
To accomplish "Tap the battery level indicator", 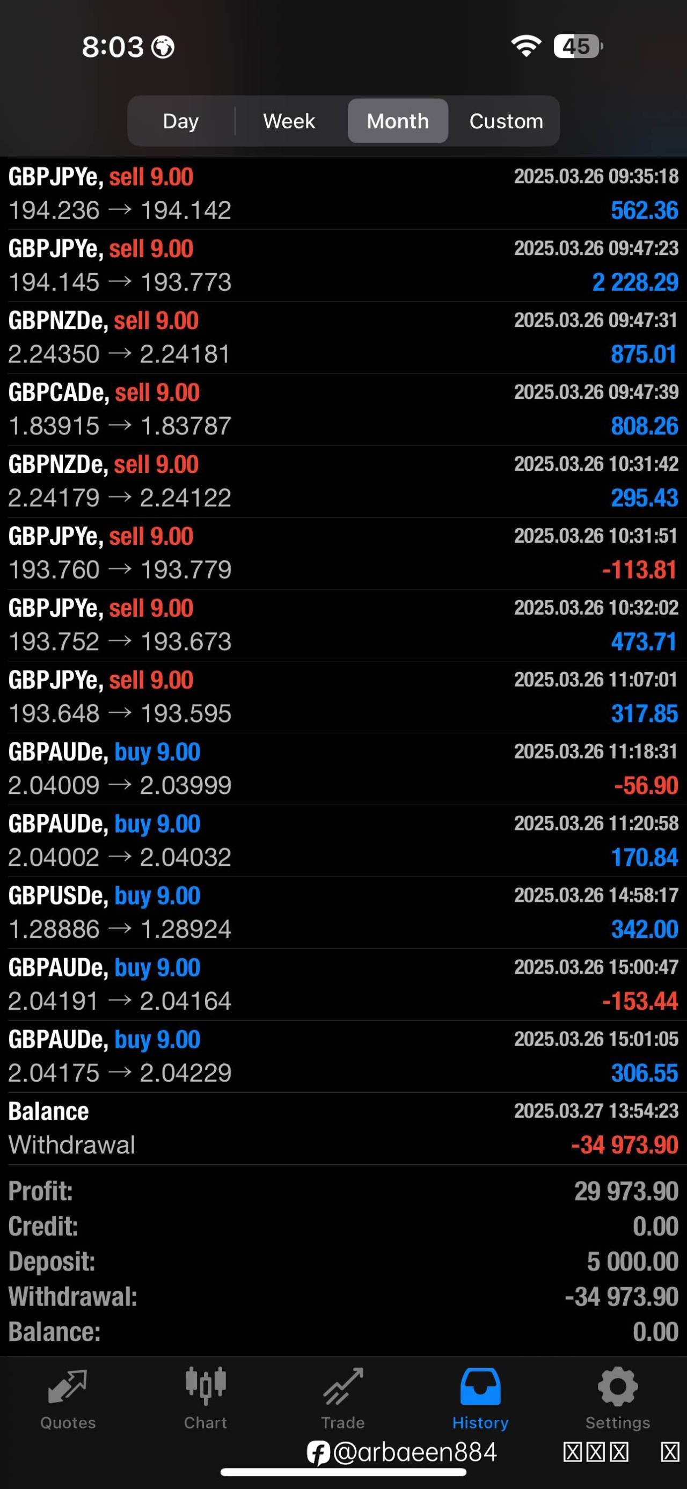I will point(577,46).
